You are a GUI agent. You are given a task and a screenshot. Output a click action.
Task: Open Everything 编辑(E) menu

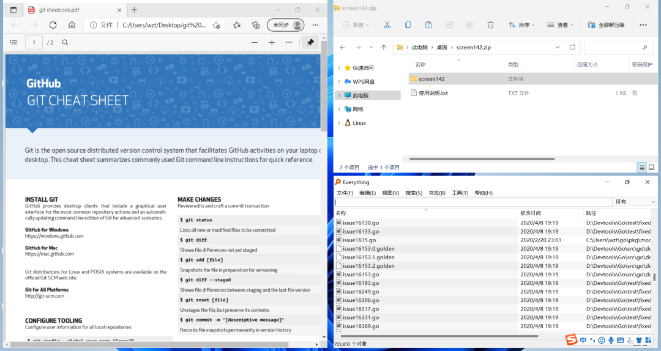tap(368, 193)
